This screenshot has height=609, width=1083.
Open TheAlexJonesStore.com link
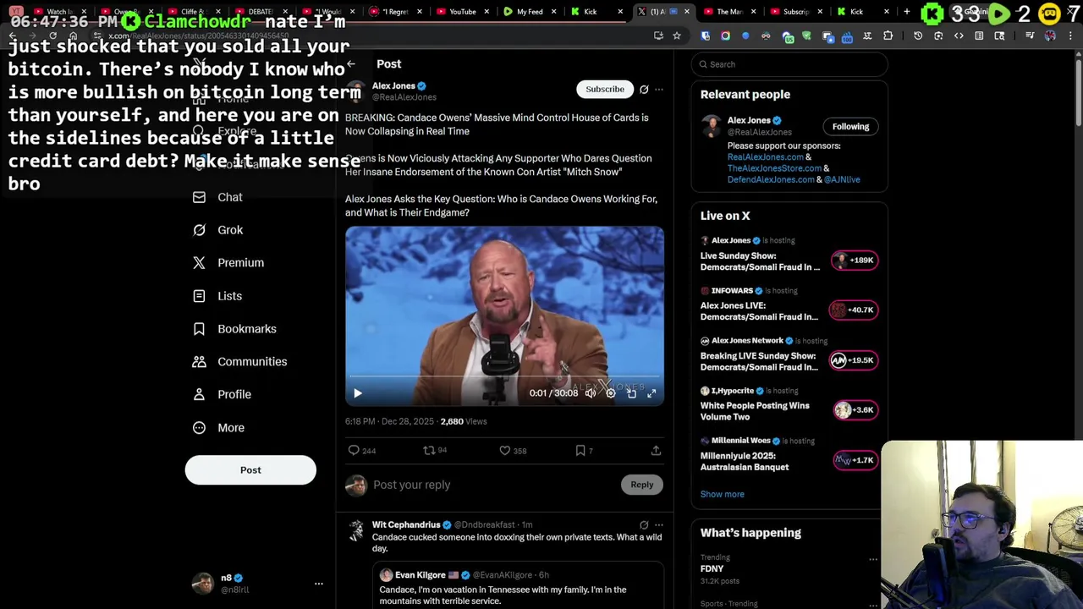(x=774, y=168)
